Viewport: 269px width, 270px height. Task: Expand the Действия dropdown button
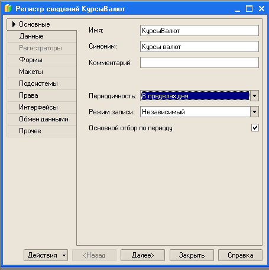[46, 255]
